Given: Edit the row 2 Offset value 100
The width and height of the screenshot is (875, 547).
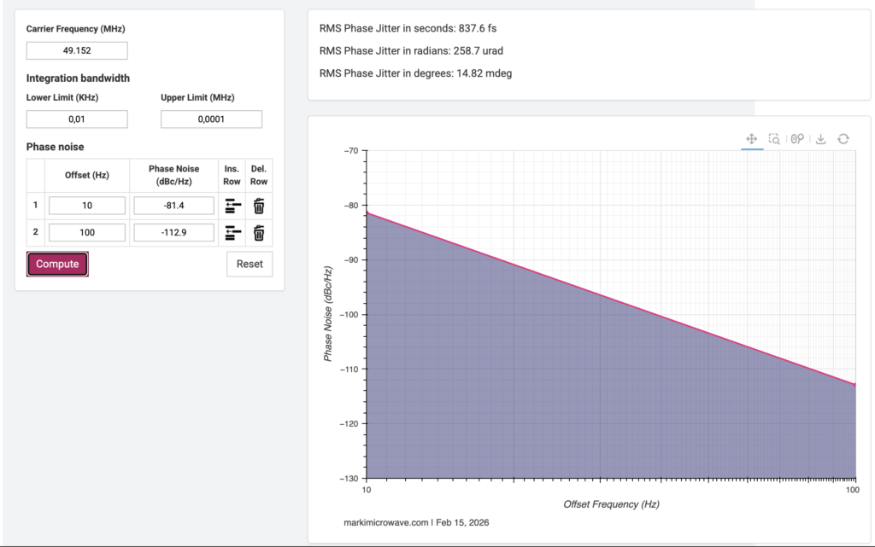Looking at the screenshot, I should click(x=87, y=232).
